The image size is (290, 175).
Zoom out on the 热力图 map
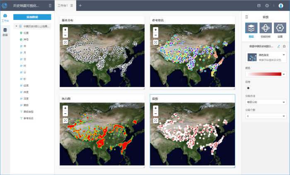(x=65, y=113)
